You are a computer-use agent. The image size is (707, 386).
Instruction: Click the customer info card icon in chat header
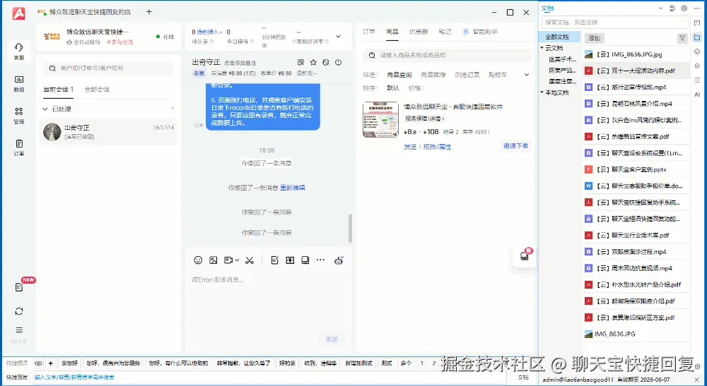[x=301, y=63]
